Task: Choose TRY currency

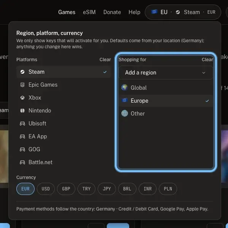Action: pyautogui.click(x=87, y=189)
